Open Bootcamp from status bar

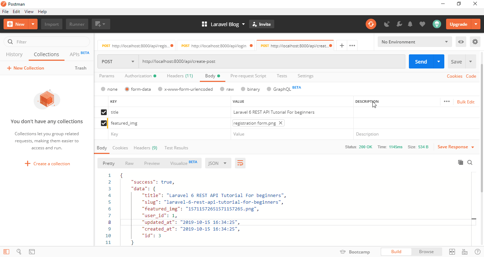355,252
